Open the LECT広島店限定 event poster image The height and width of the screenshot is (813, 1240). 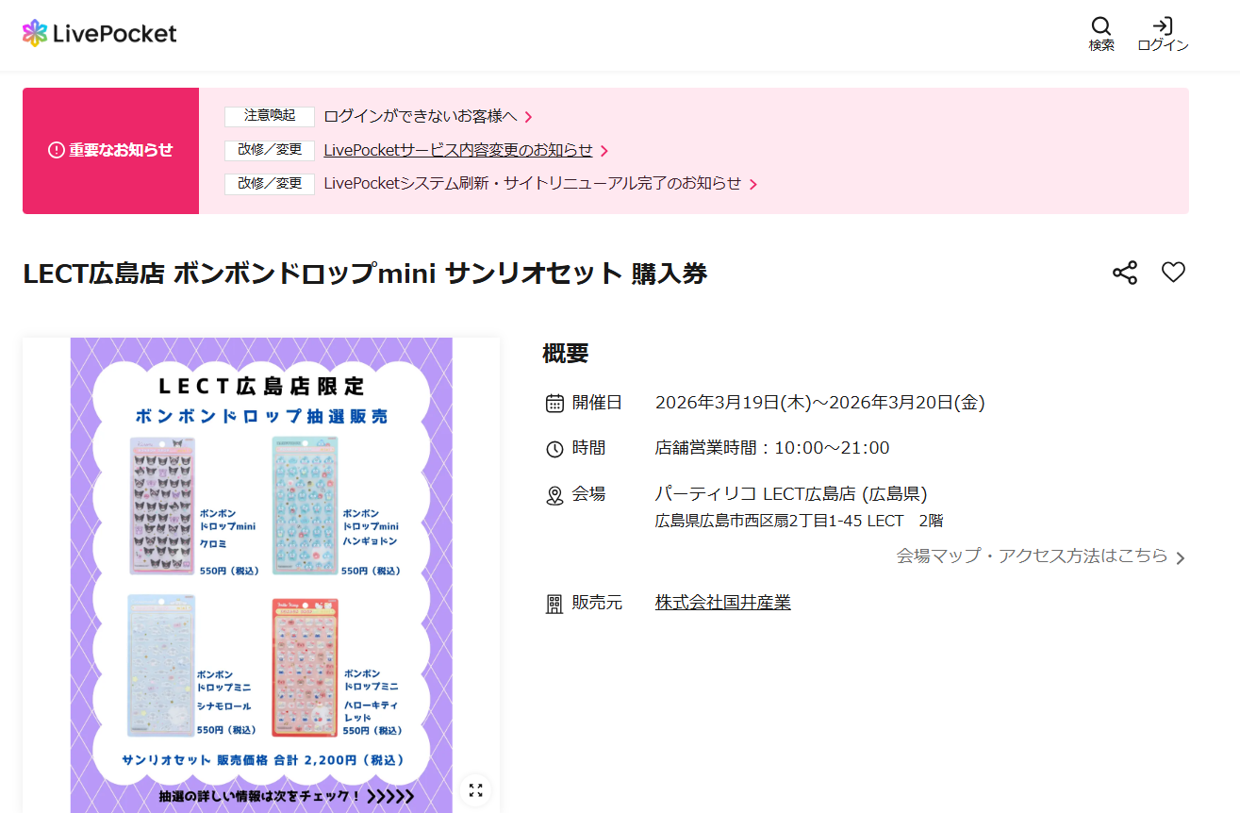(x=261, y=566)
